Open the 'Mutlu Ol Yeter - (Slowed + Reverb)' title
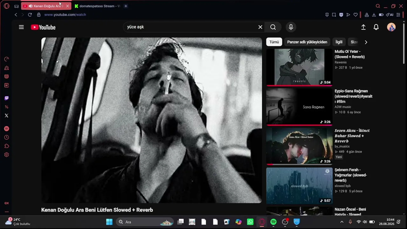The width and height of the screenshot is (407, 229). (x=350, y=54)
